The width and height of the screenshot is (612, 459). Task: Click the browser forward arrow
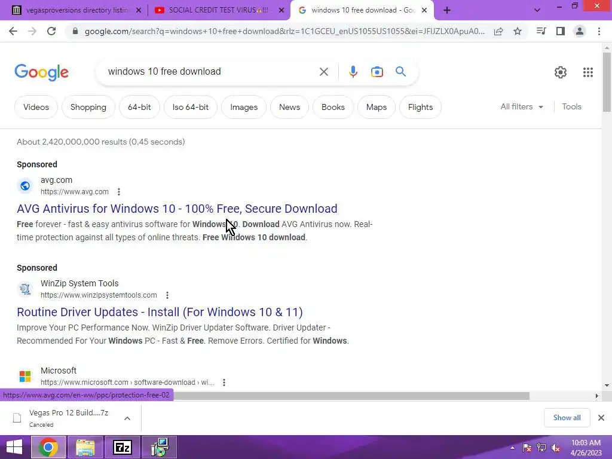point(32,31)
